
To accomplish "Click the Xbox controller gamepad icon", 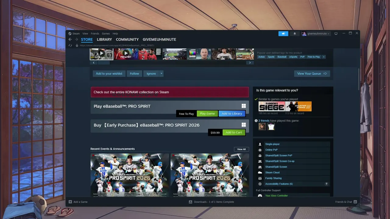I will pyautogui.click(x=260, y=196).
